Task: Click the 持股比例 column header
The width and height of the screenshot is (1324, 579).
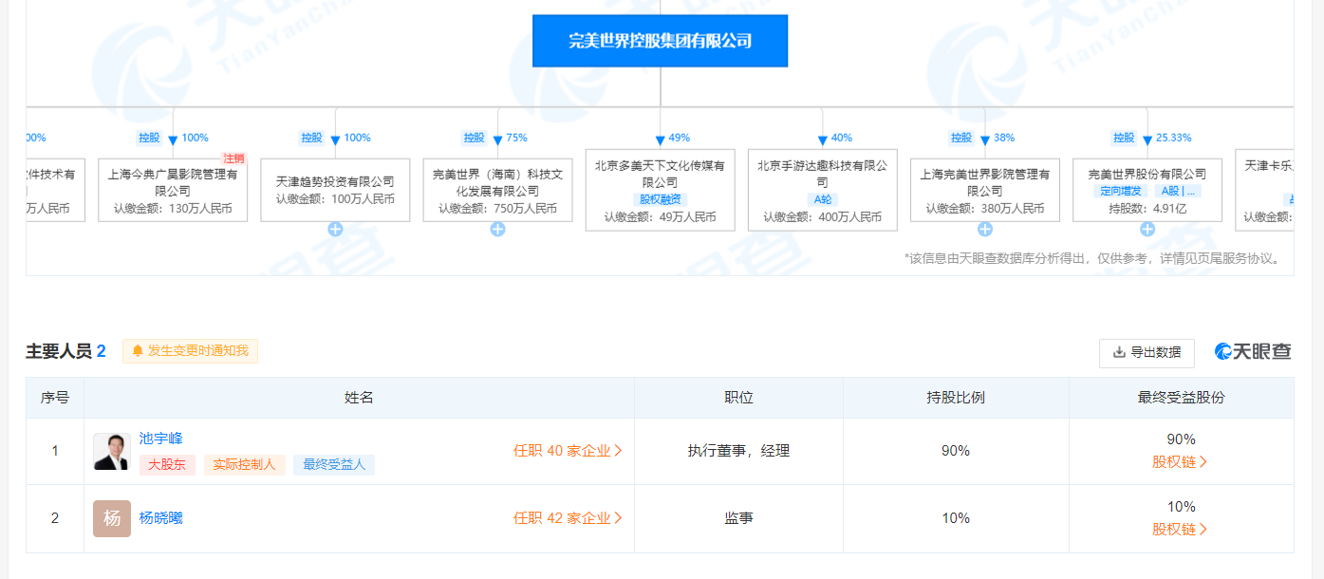Action: 956,398
